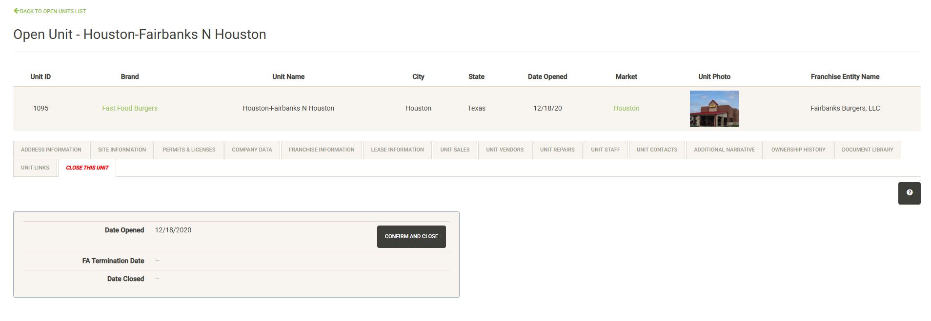
Task: View the Unit Staff tab
Action: 606,150
